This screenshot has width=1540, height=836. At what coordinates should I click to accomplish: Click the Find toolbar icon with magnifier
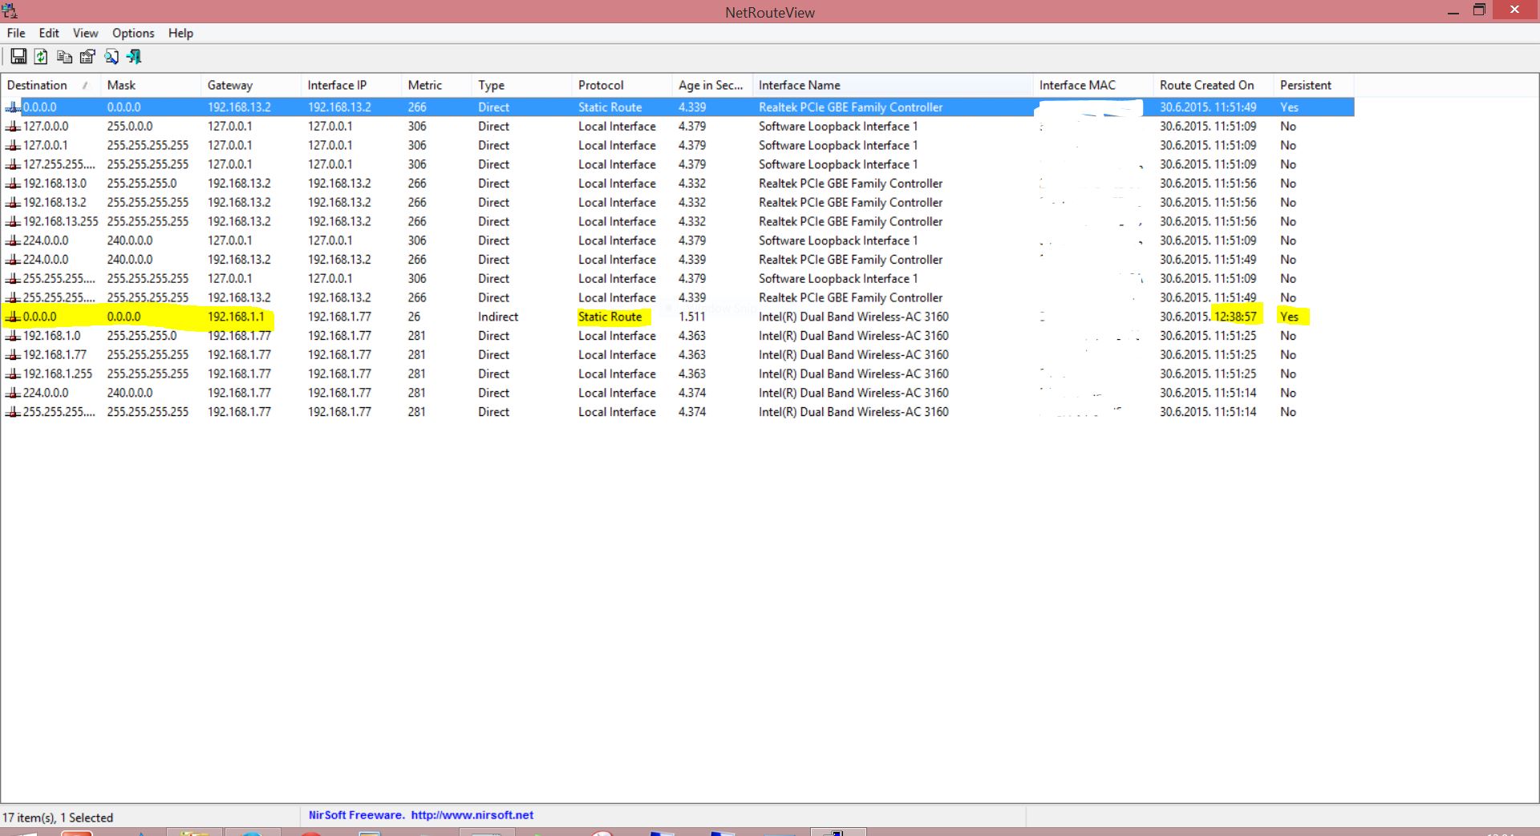click(x=111, y=56)
